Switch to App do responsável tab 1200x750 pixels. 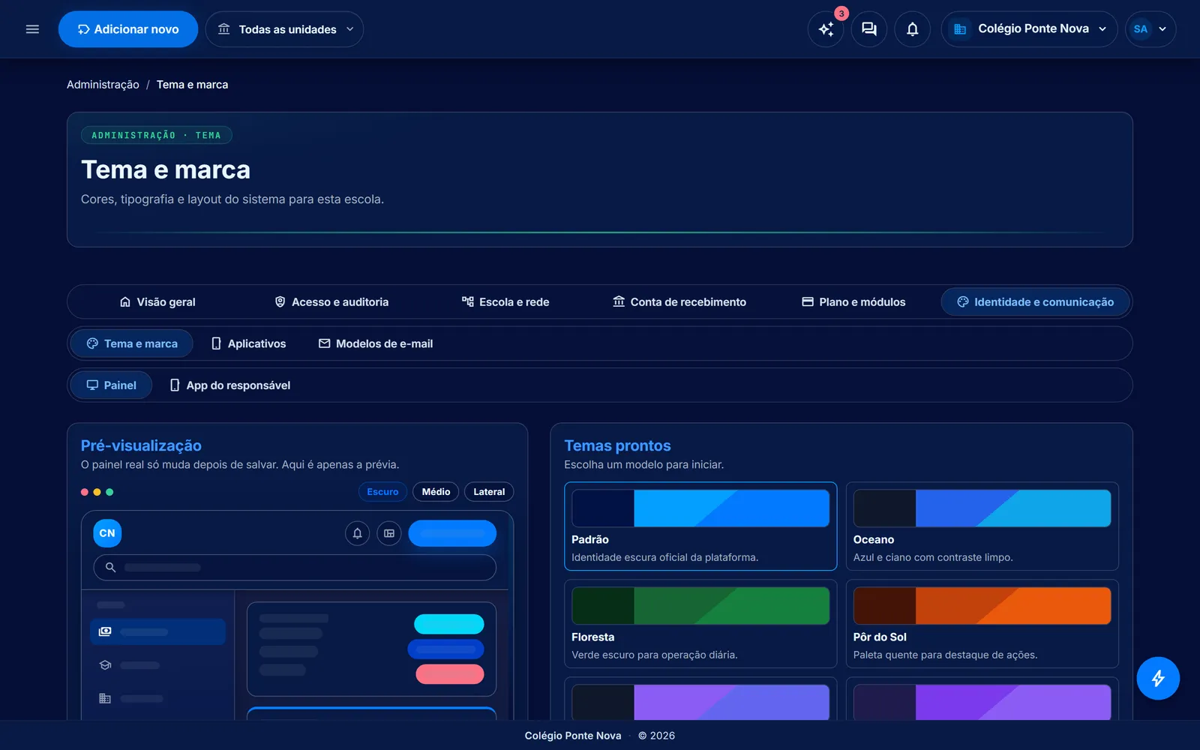click(x=230, y=385)
